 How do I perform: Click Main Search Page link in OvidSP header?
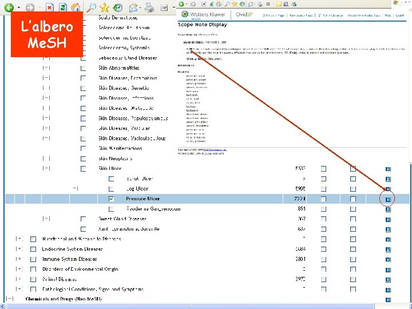pyautogui.click(x=301, y=15)
